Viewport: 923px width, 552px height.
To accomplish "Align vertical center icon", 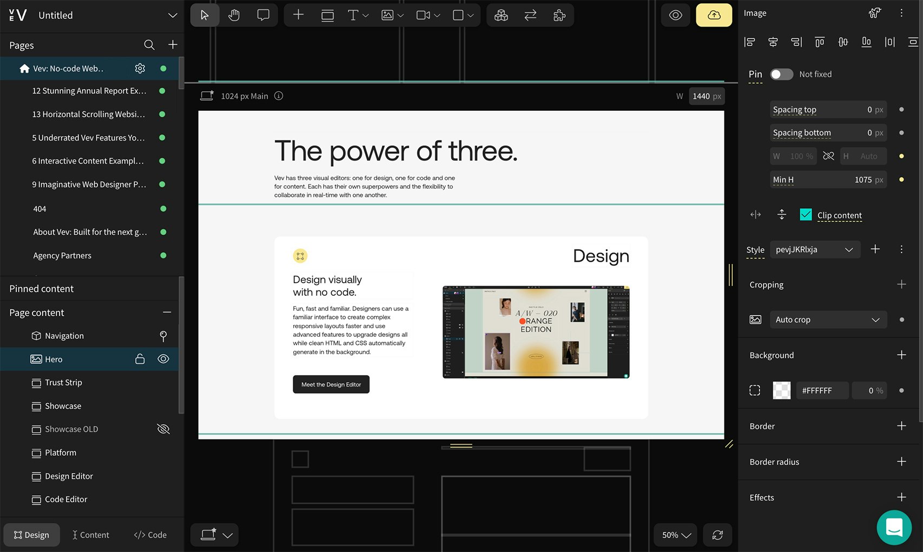I will pyautogui.click(x=843, y=42).
